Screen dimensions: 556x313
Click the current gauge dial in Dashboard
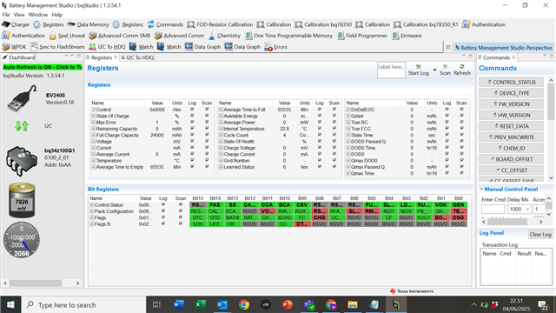22,240
